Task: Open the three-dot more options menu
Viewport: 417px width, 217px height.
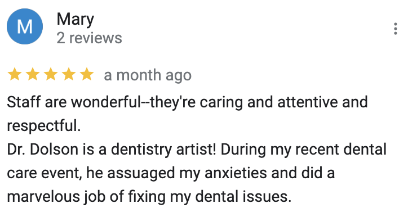Action: pos(396,29)
